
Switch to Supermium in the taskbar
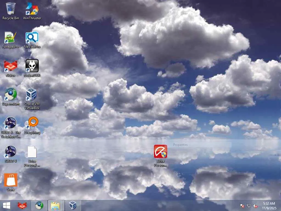39,206
